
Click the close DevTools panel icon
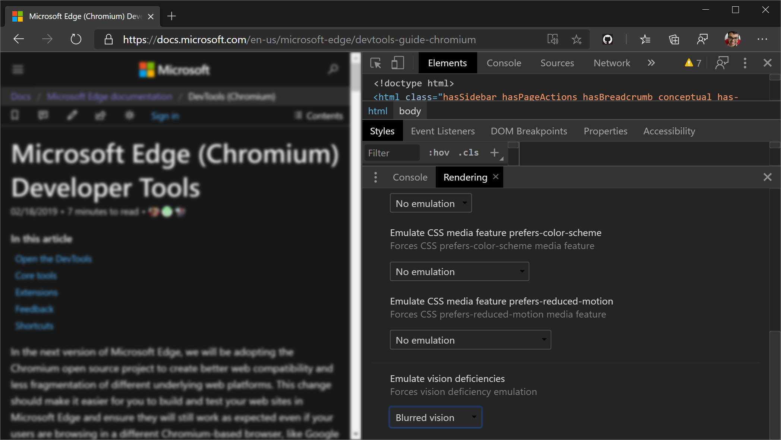pyautogui.click(x=768, y=63)
